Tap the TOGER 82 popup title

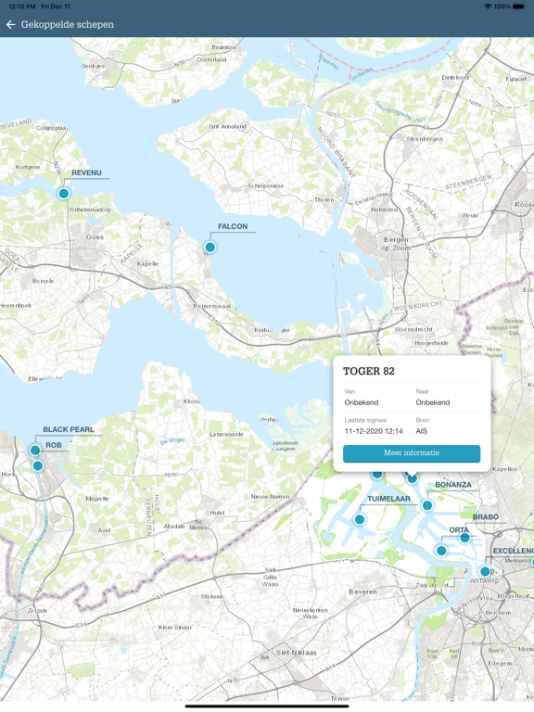coord(369,371)
